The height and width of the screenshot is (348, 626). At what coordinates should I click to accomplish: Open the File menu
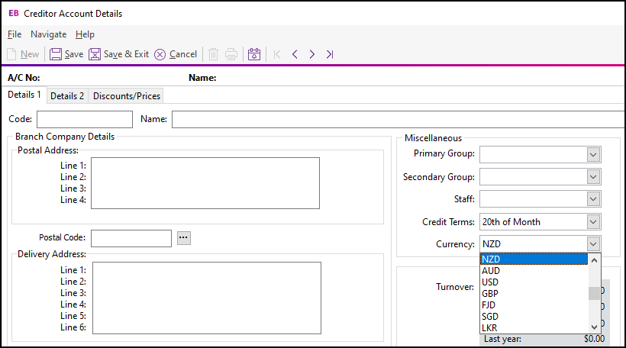tap(15, 34)
